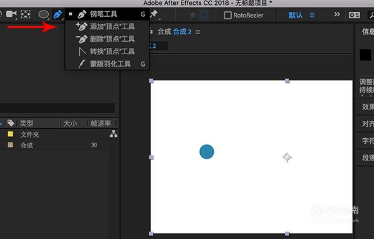Click the bottom-middle mask handle

[x=287, y=233]
